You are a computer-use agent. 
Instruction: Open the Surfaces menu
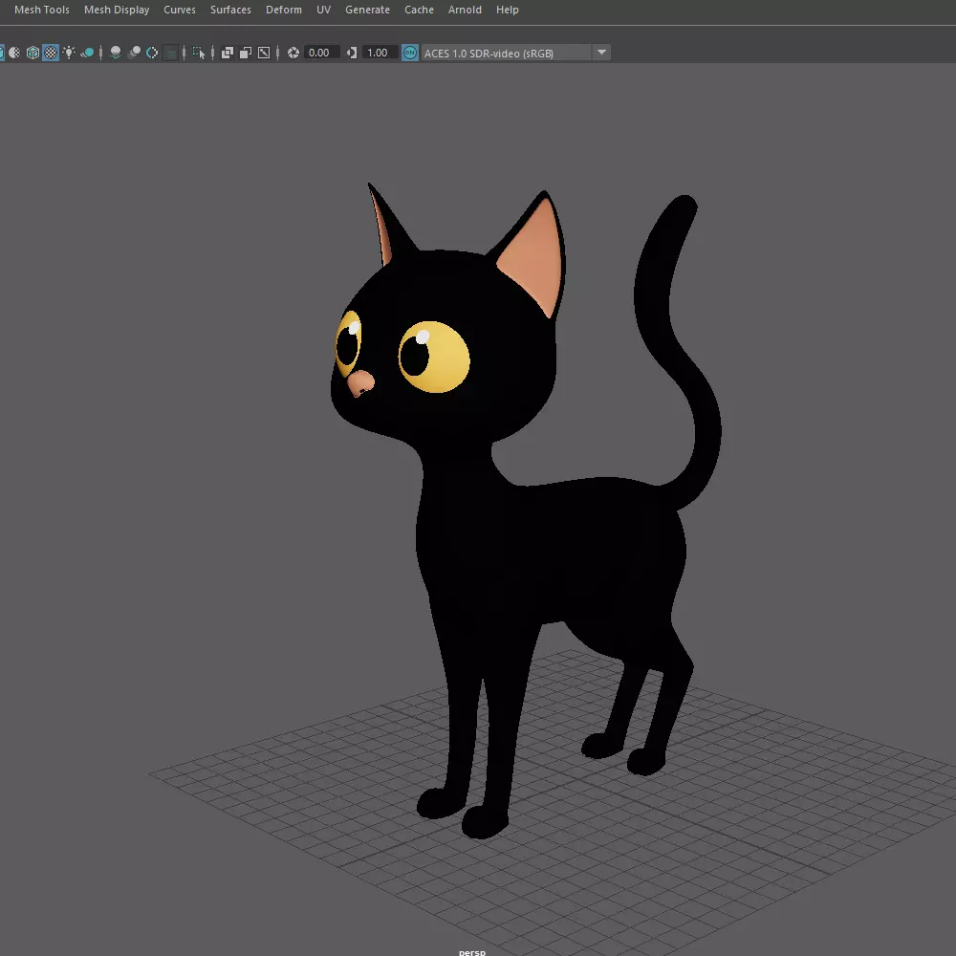coord(230,10)
